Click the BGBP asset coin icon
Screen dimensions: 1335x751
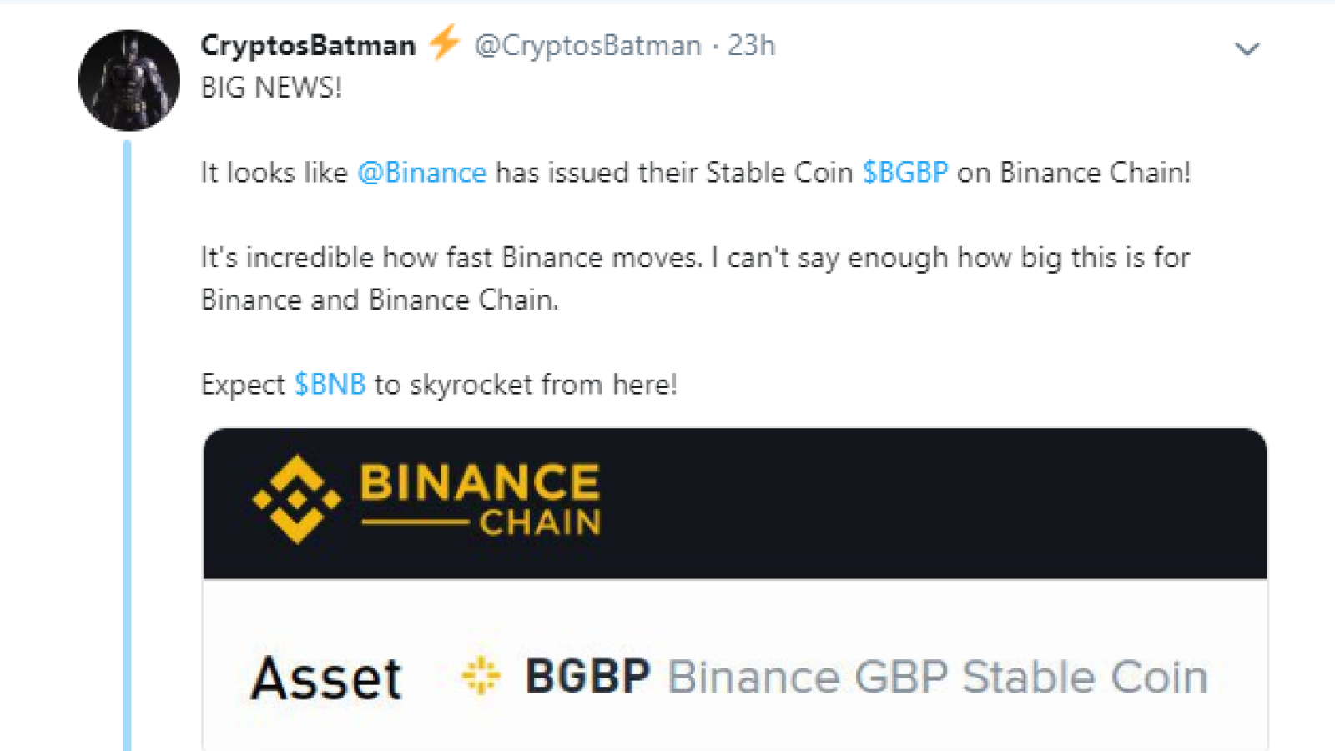click(x=481, y=676)
